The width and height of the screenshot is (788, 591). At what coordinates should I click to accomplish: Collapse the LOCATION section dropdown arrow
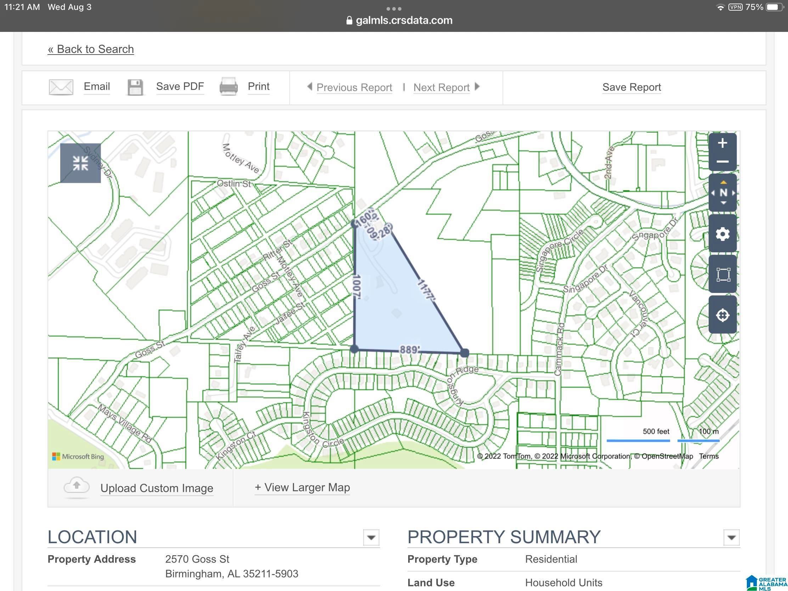371,537
